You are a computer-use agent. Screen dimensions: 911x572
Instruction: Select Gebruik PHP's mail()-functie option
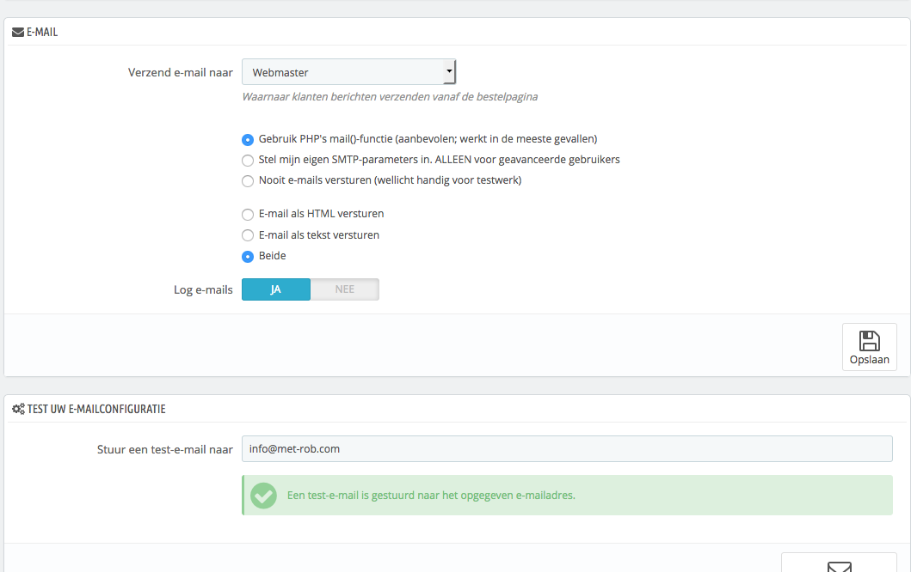[248, 140]
